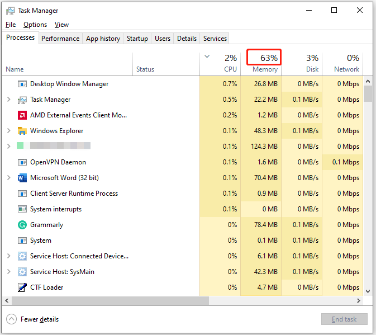Sort by the CPU column header

(220, 64)
